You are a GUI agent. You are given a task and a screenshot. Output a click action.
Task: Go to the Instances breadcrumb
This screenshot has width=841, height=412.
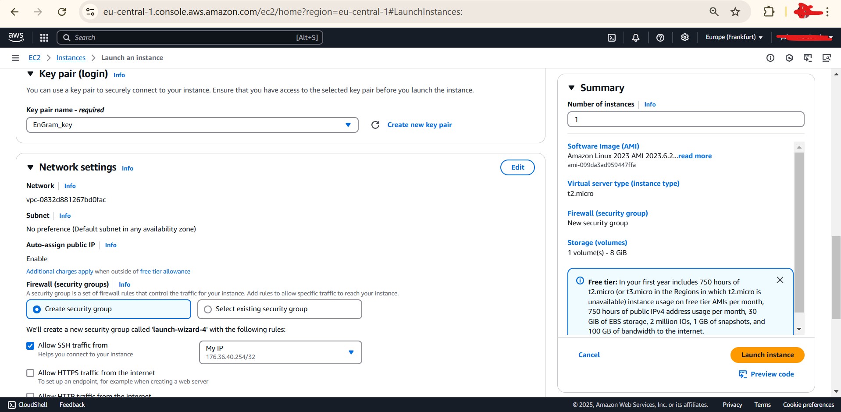click(71, 58)
